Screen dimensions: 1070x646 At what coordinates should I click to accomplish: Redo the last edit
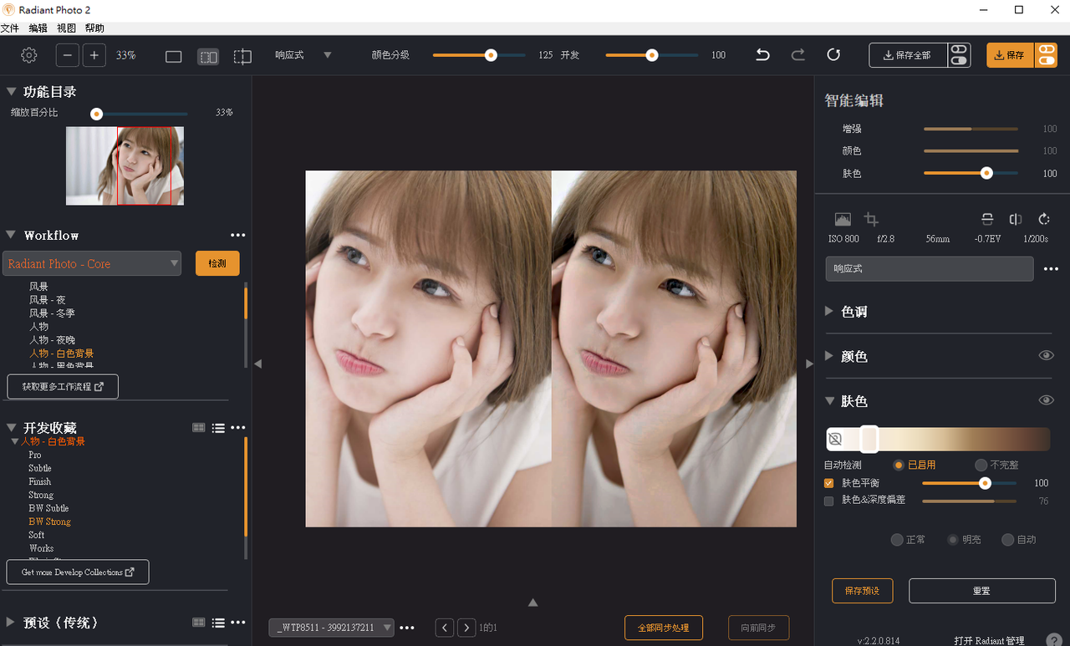798,55
